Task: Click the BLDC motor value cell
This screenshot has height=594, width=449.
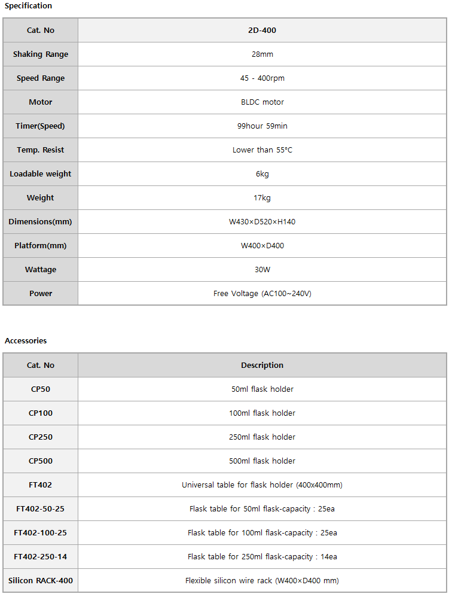Action: coord(262,102)
